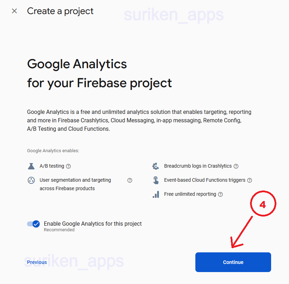This screenshot has height=284, width=289.
Task: Open help for Free unlimited reporting
Action: tap(220, 194)
